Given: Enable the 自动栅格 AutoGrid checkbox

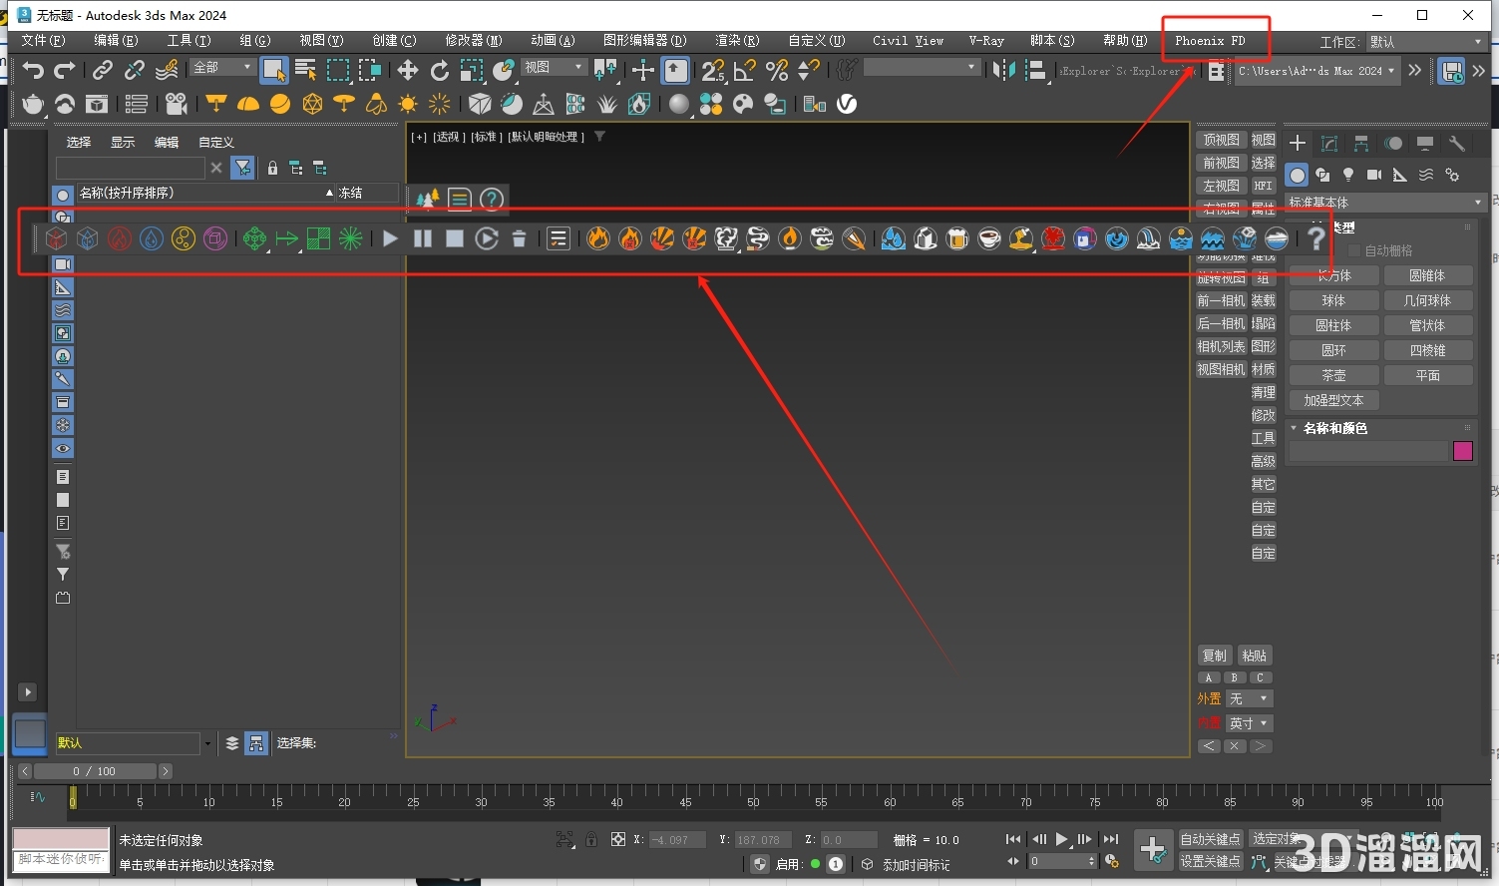Looking at the screenshot, I should point(1354,249).
